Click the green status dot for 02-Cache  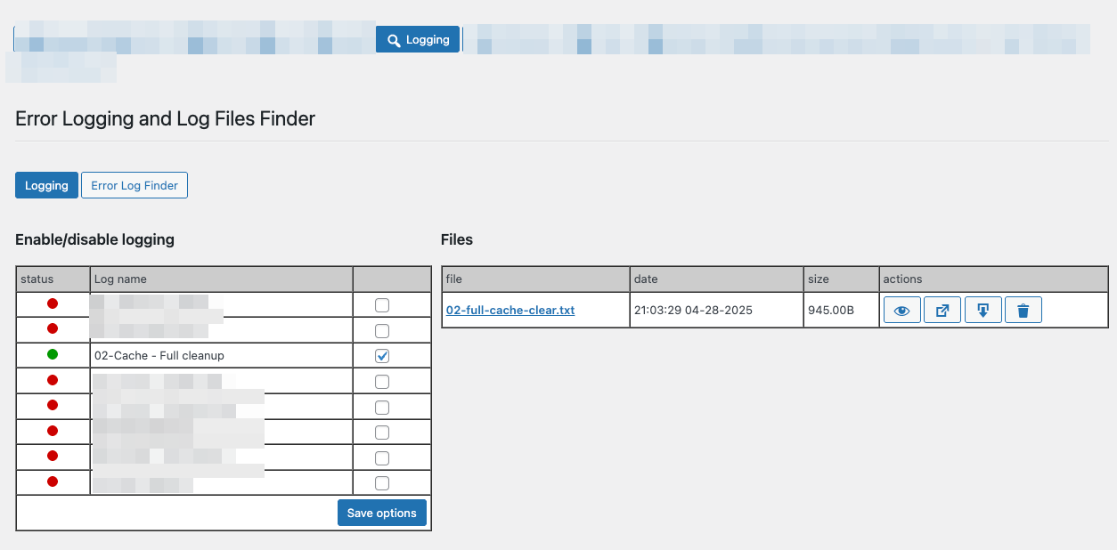point(53,354)
